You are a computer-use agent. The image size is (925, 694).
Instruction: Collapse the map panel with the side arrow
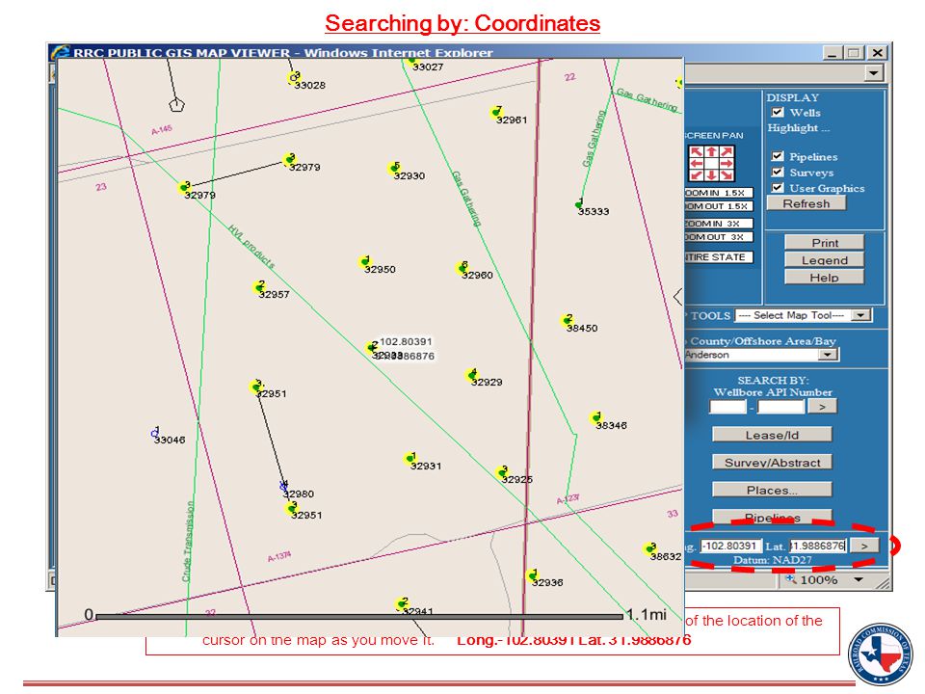[677, 296]
